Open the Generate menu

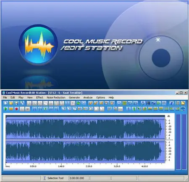74,97
